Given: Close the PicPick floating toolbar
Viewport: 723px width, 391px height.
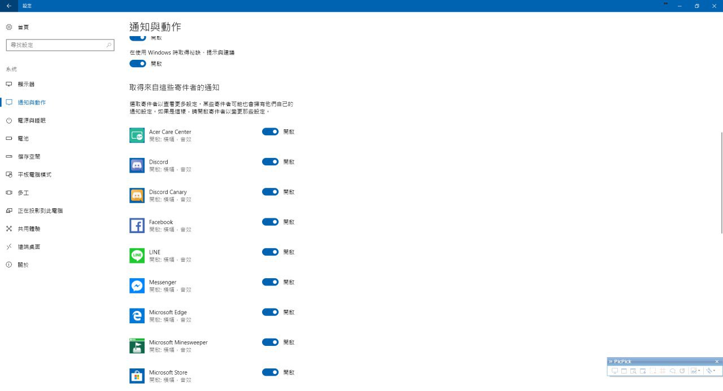Looking at the screenshot, I should (717, 362).
